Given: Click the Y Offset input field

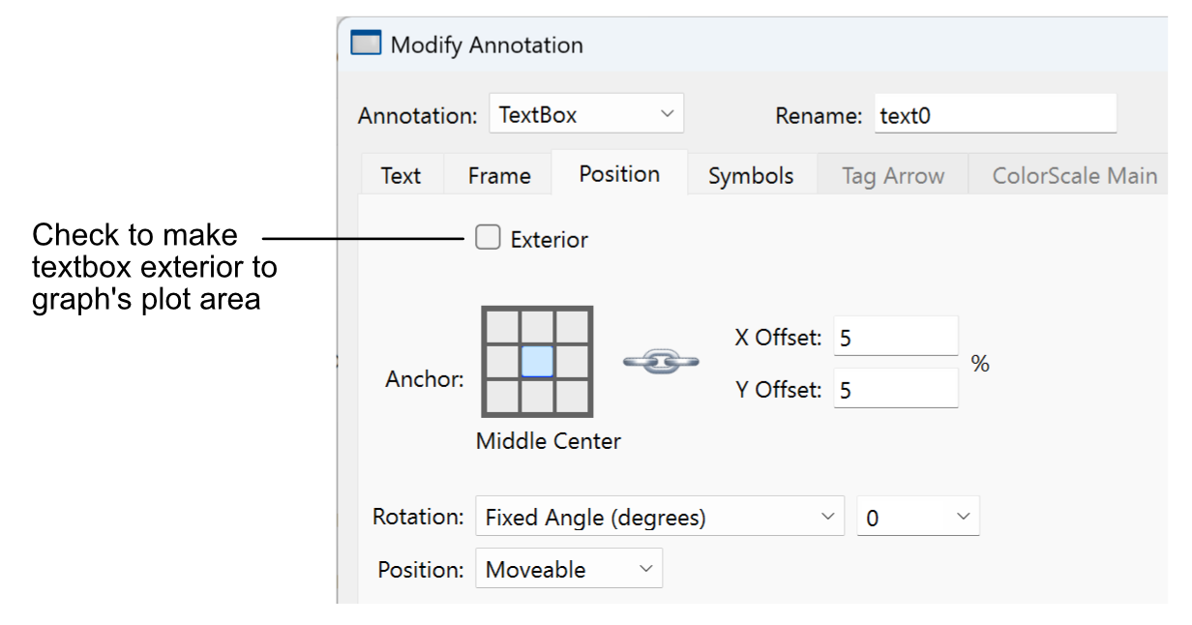Looking at the screenshot, I should pos(895,389).
